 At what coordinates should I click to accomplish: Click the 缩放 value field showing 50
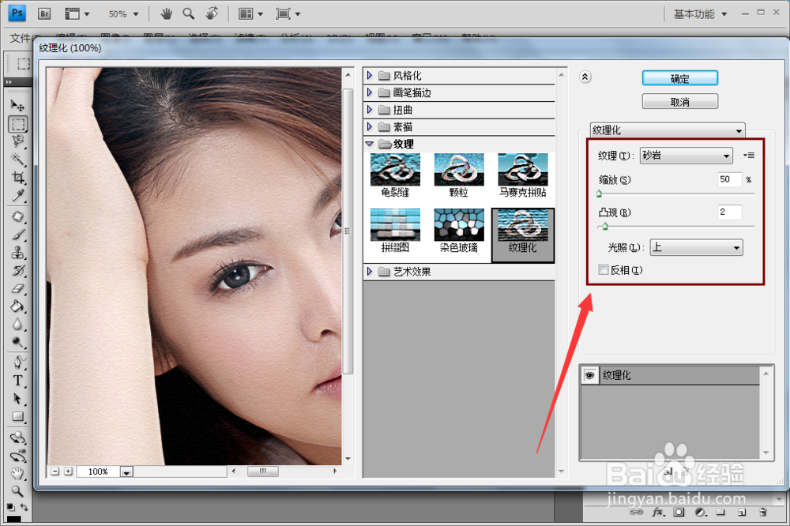(729, 179)
